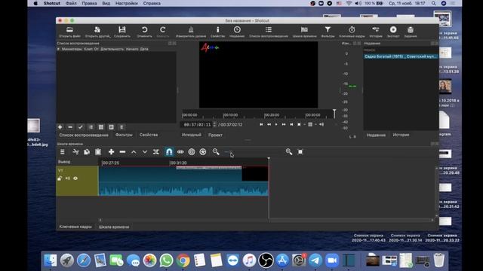Switch playlist to icons view
Viewport: 483px width, 271px height.
[x=111, y=127]
